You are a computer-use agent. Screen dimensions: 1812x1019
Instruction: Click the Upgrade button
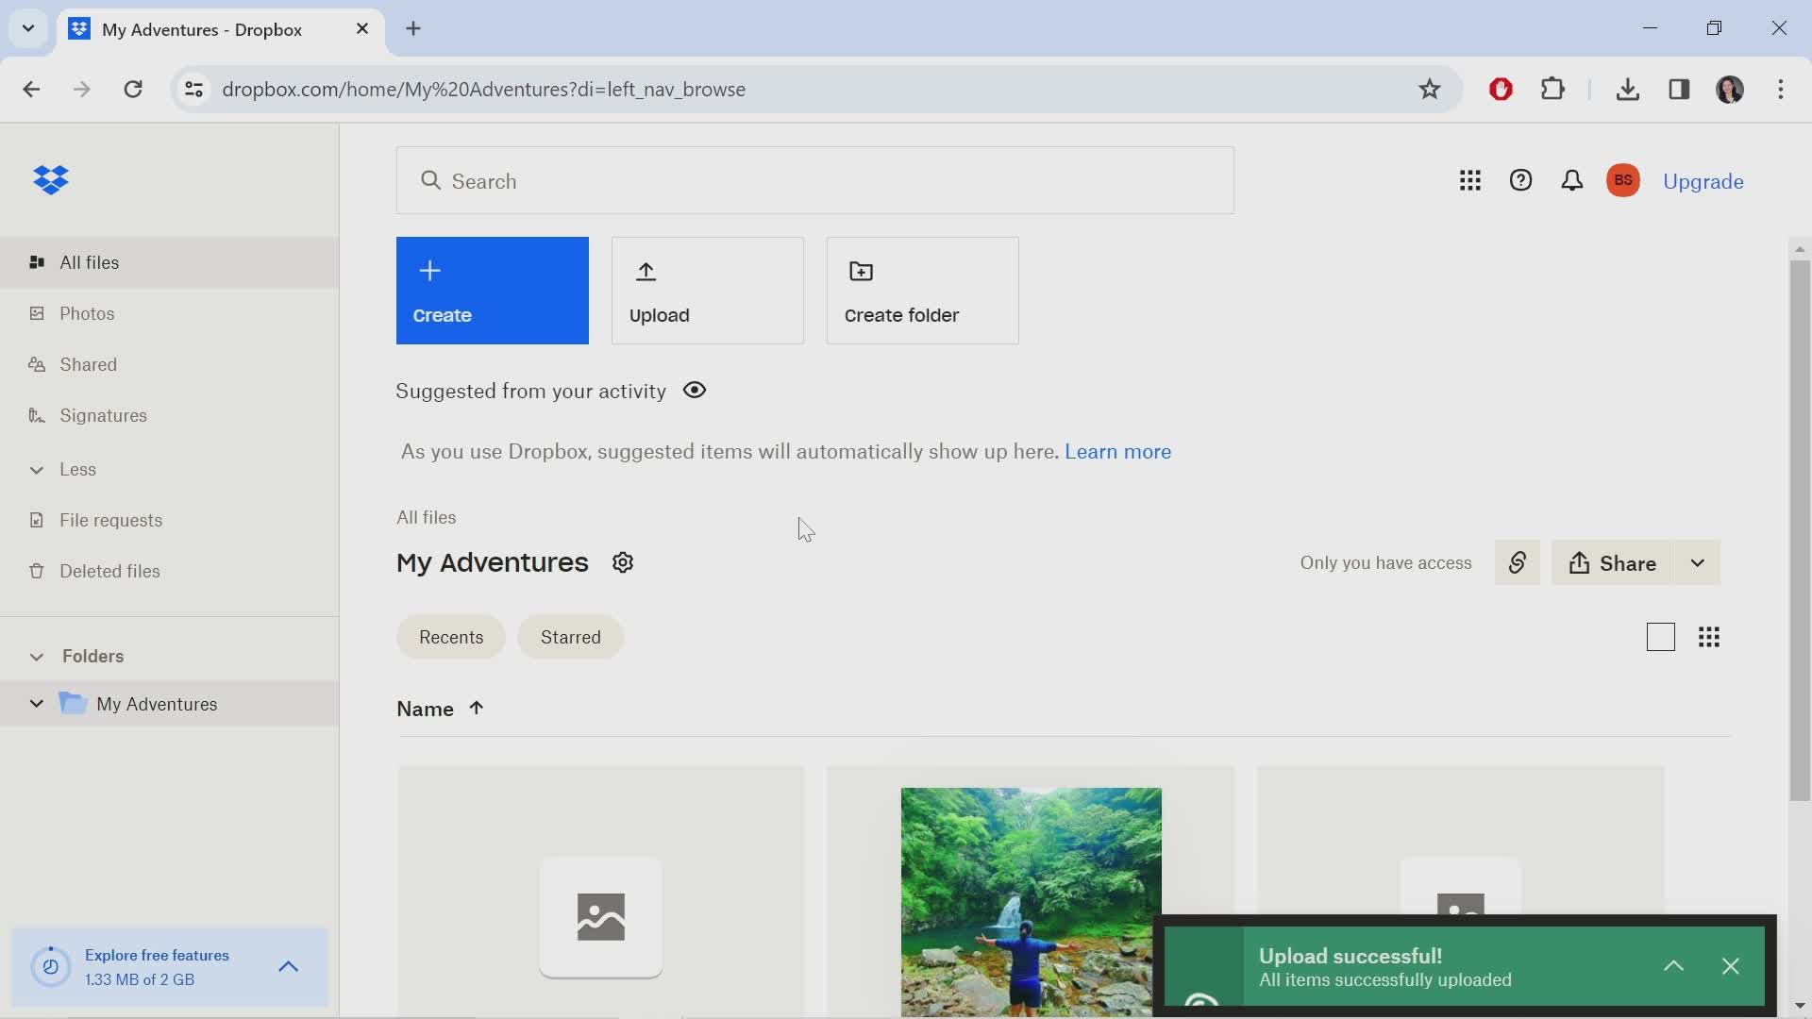[1703, 182]
